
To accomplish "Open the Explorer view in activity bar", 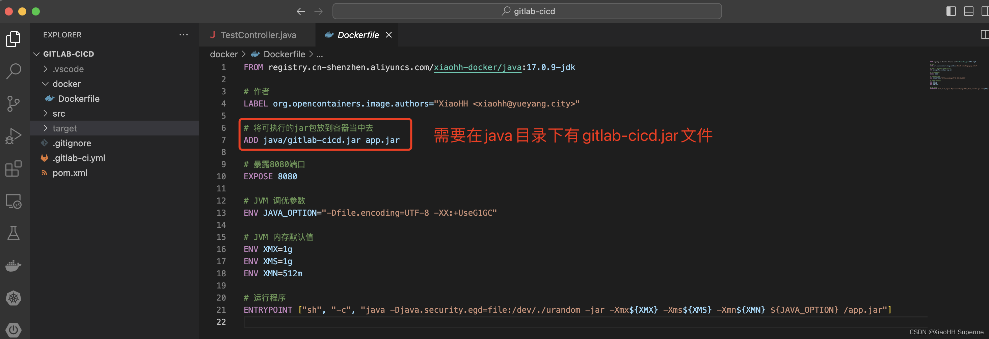I will pos(14,39).
